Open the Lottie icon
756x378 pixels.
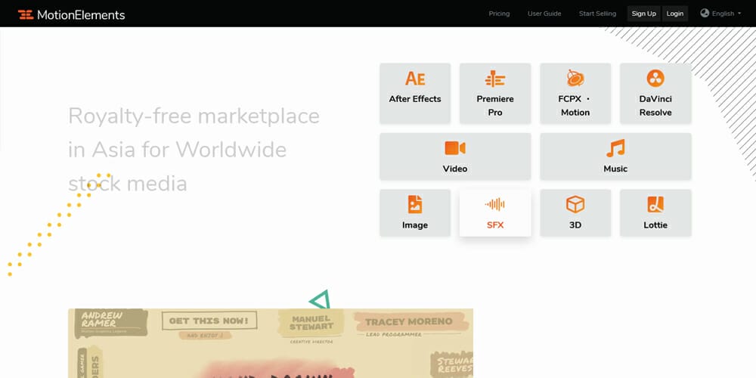pos(655,204)
